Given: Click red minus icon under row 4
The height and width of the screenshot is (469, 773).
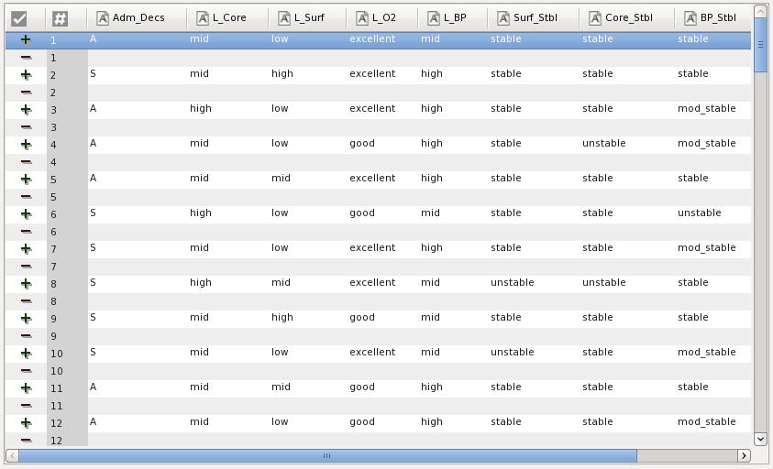Looking at the screenshot, I should coord(27,162).
